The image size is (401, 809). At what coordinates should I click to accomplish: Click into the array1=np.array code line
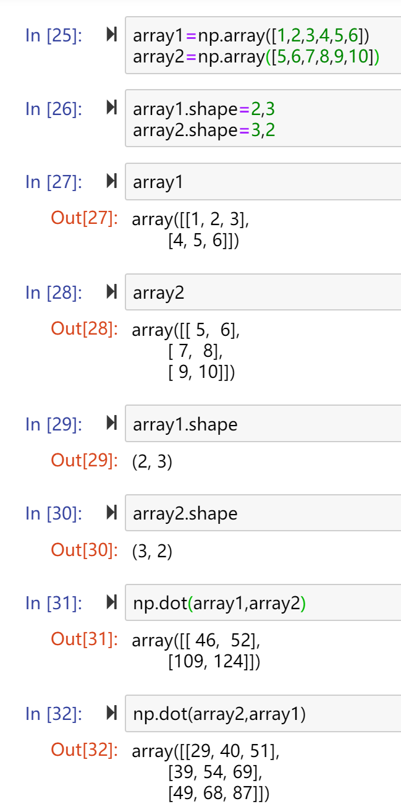(251, 35)
